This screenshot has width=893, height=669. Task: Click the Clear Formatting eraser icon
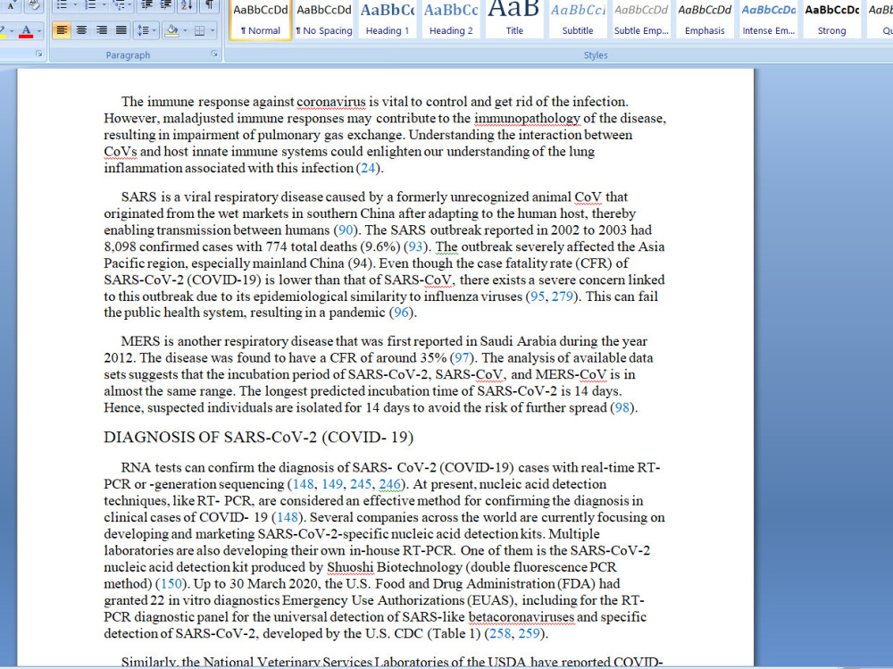[x=34, y=5]
